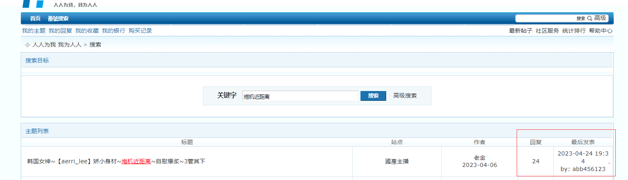Click the site logo at top left
The image size is (628, 180).
33,4
